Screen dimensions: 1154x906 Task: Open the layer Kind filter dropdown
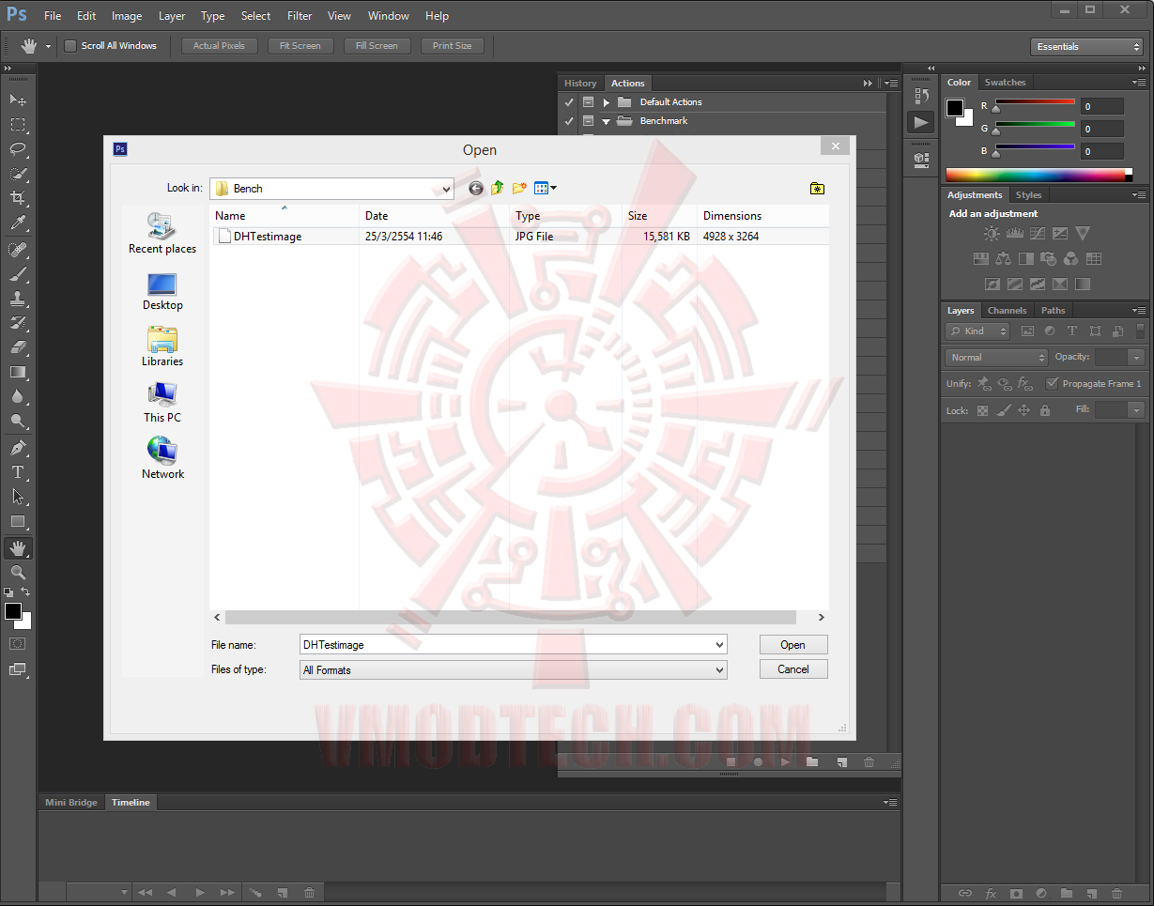(977, 331)
